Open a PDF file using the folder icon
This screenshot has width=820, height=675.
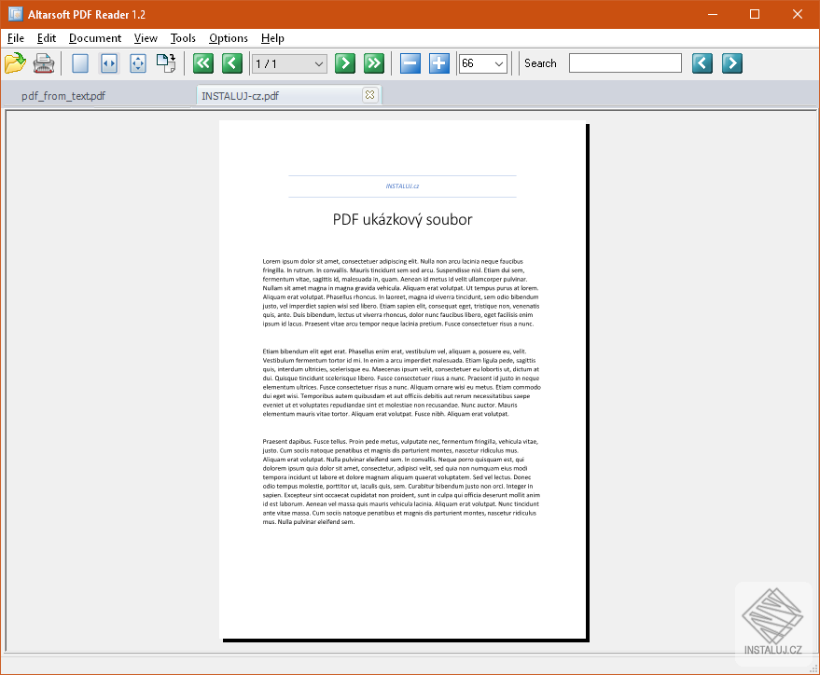tap(16, 62)
